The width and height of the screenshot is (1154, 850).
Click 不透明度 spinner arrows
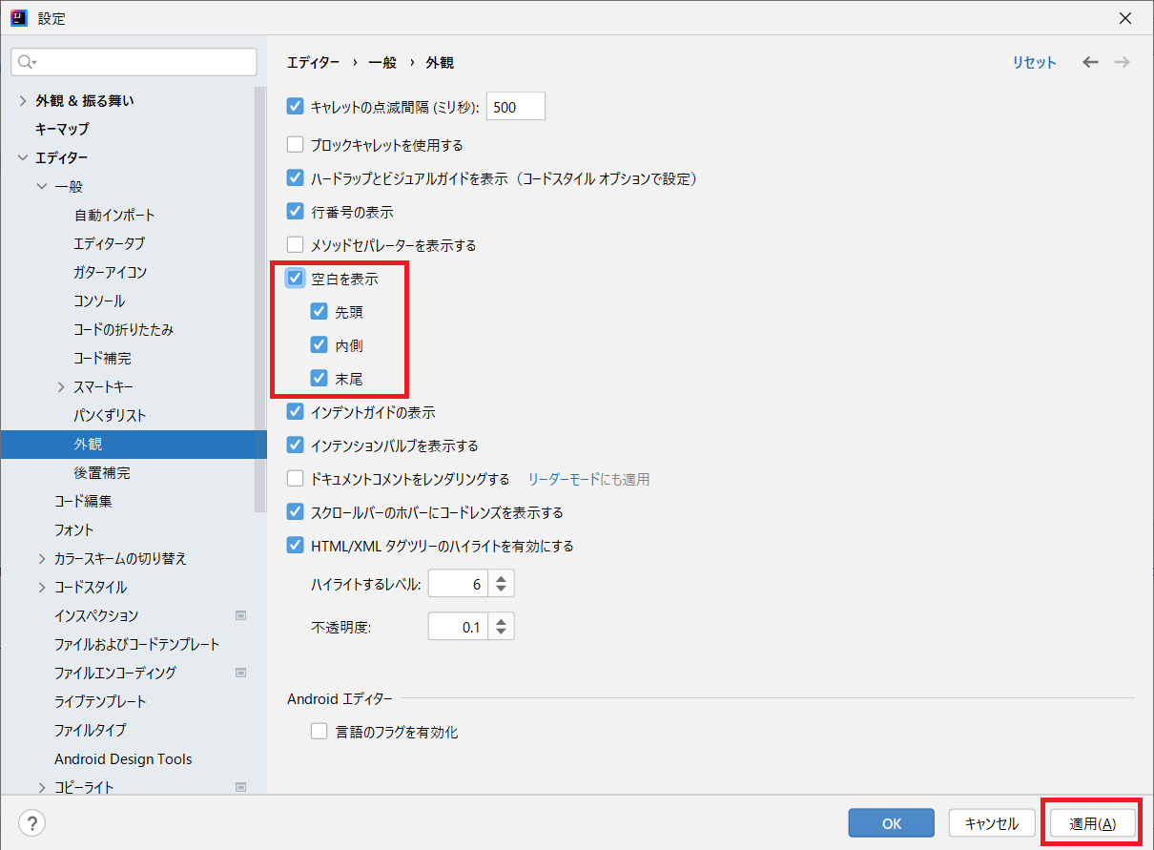coord(502,627)
